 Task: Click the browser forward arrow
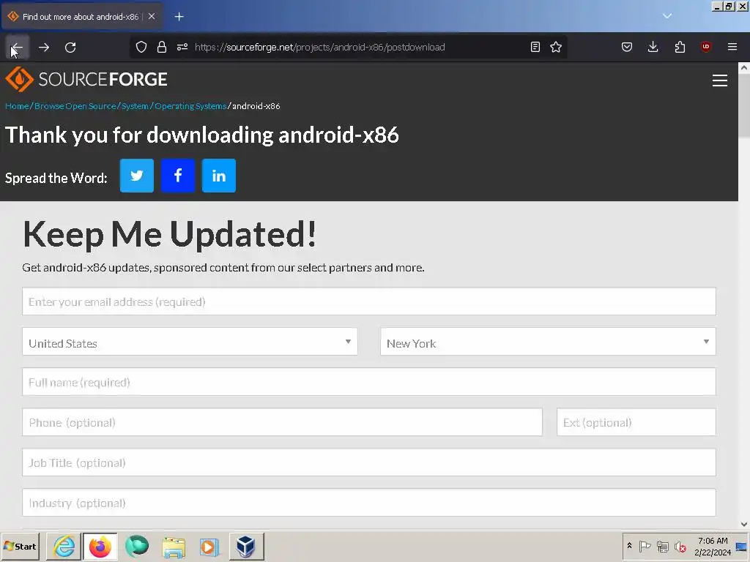(x=44, y=47)
